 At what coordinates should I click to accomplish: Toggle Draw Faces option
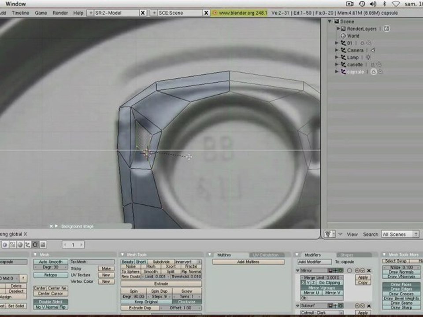click(401, 284)
